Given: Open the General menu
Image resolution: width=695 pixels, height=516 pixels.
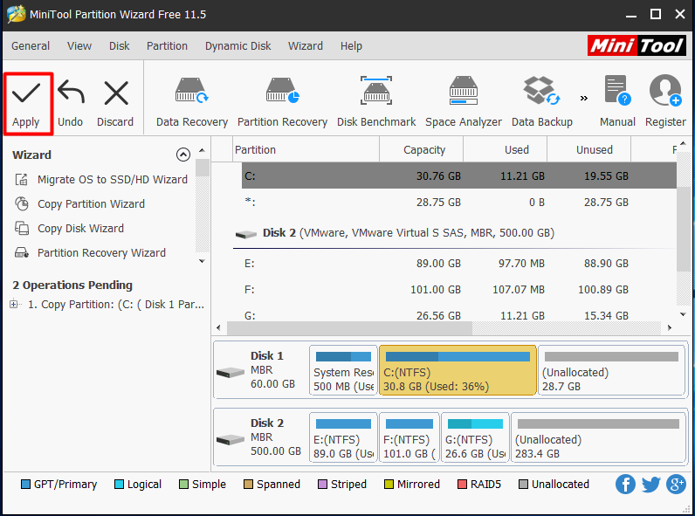Looking at the screenshot, I should click(31, 46).
